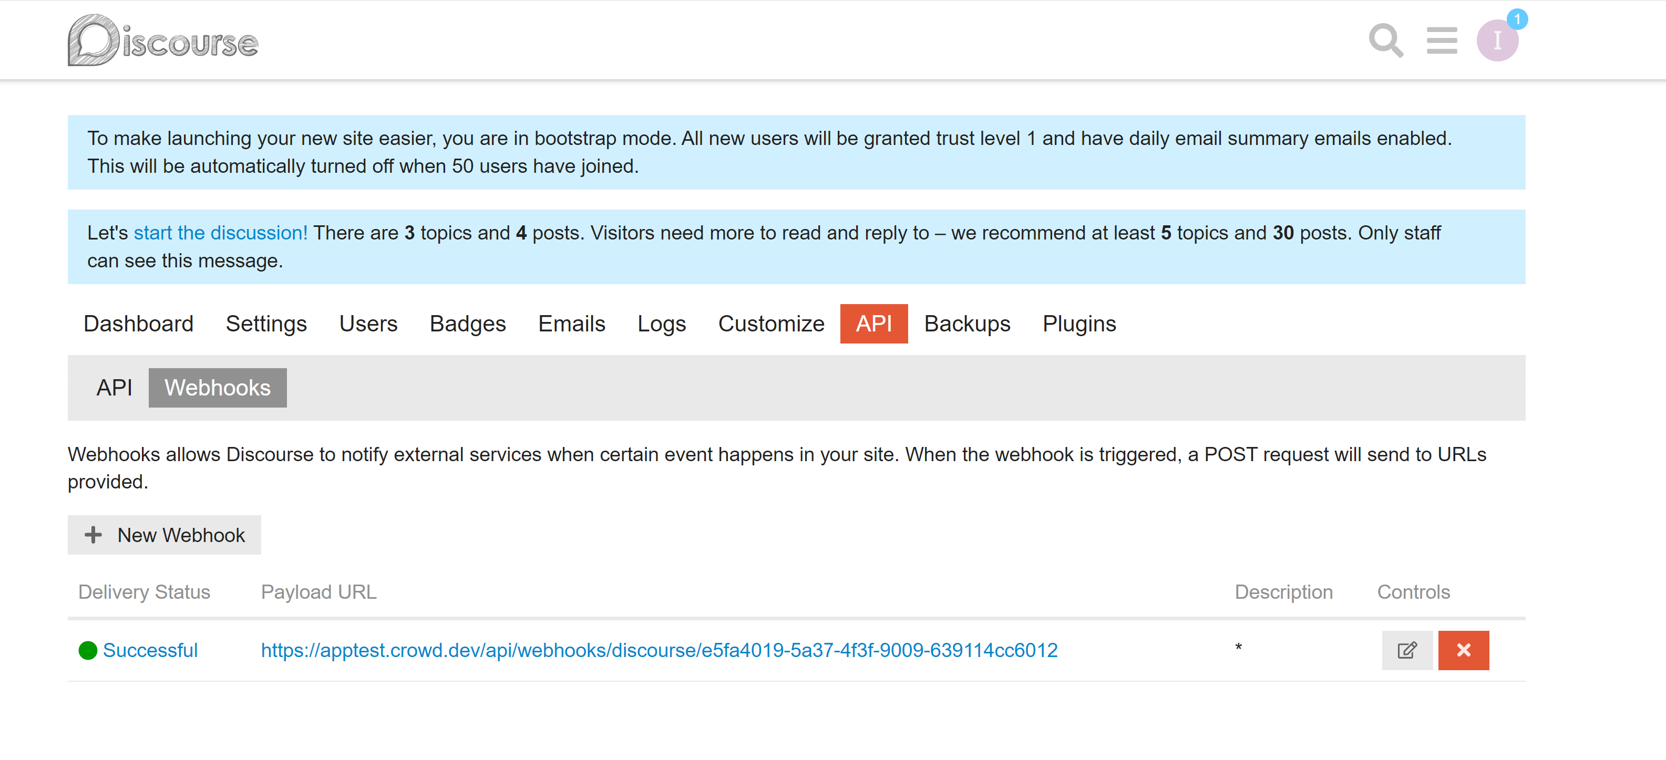Image resolution: width=1666 pixels, height=760 pixels.
Task: Click the 'start the discussion!' link
Action: [221, 233]
